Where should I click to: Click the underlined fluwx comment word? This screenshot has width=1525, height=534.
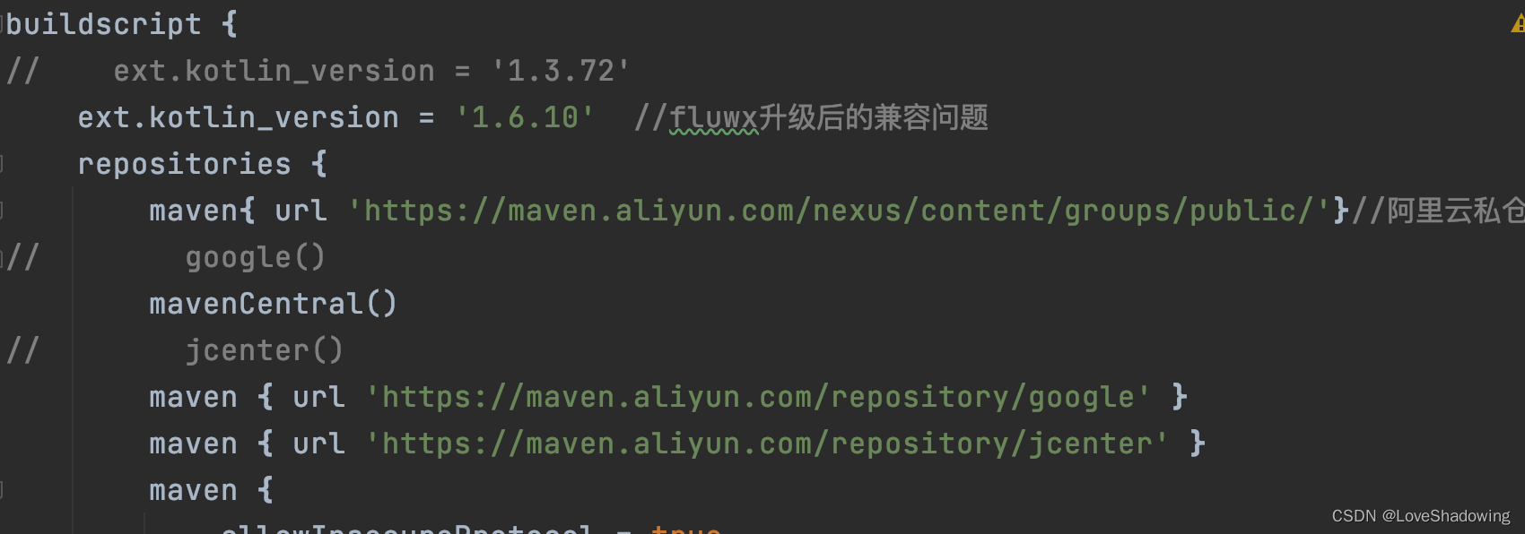point(713,117)
